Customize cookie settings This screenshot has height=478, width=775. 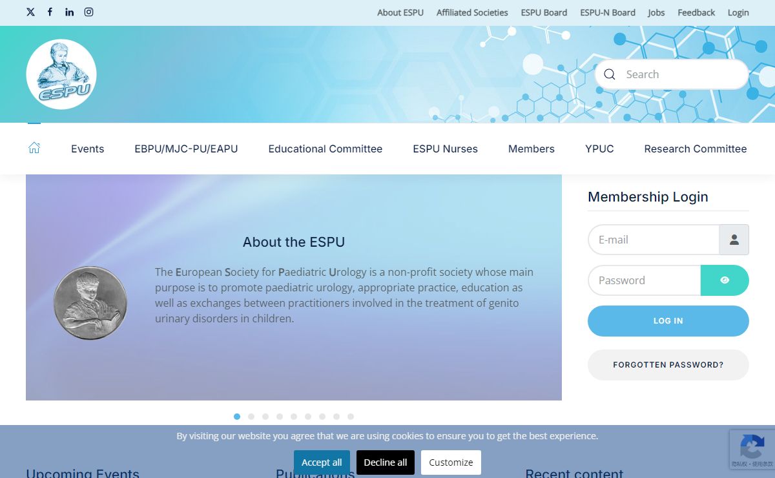tap(451, 462)
